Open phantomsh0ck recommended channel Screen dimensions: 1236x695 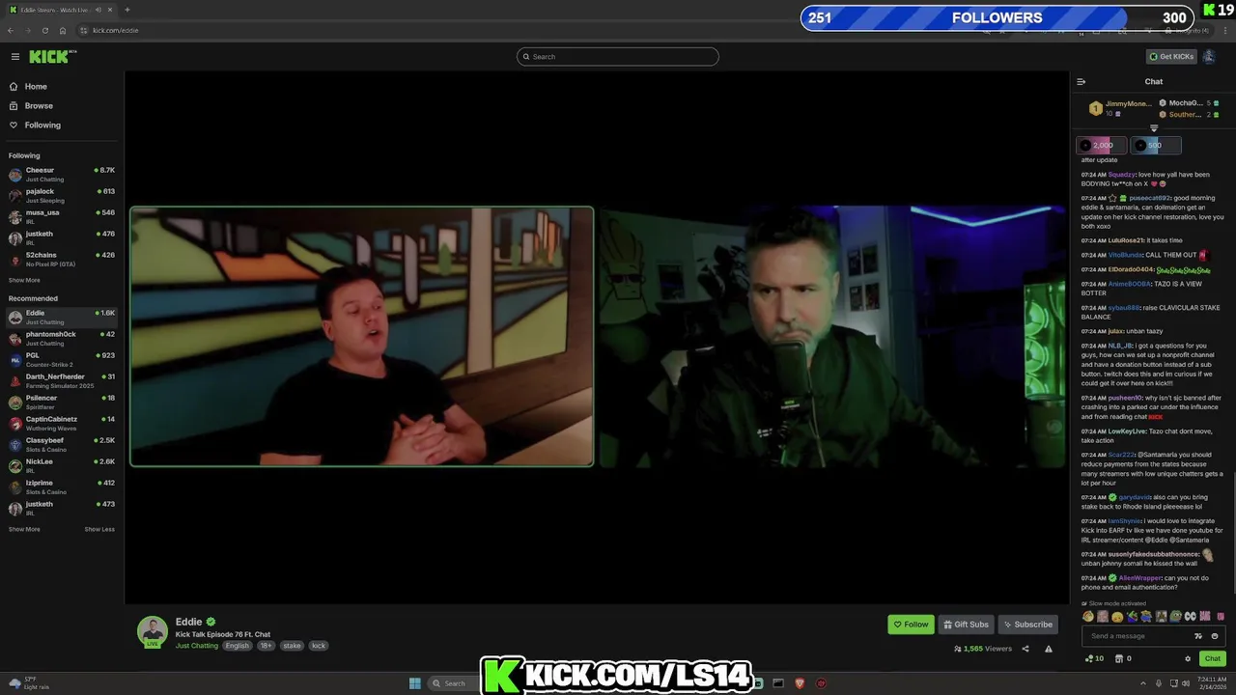62,339
